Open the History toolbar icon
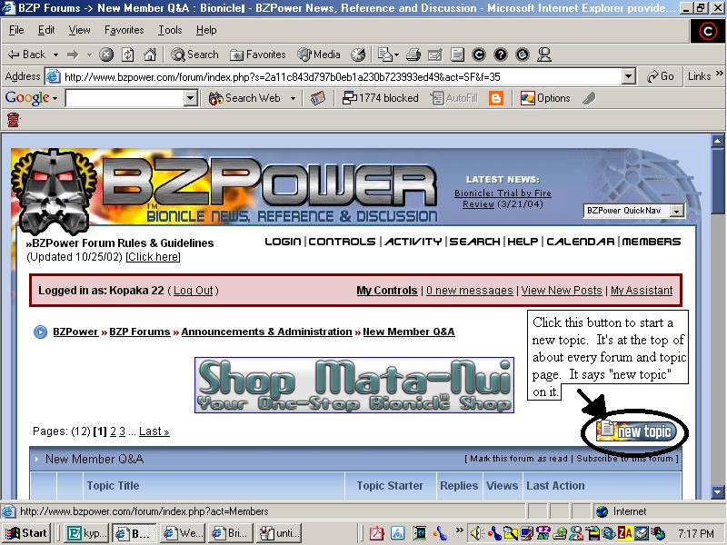The width and height of the screenshot is (727, 545). pos(357,54)
